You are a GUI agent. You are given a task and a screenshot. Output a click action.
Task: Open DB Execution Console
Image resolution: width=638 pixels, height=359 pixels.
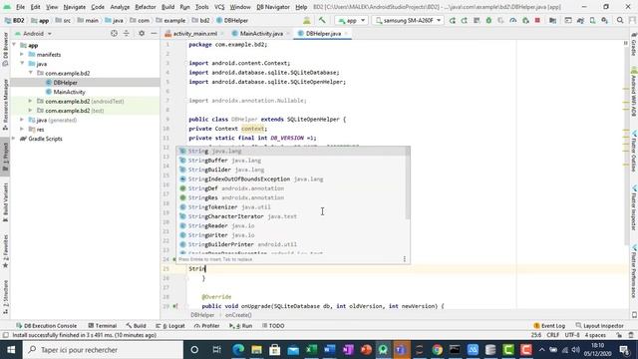[x=46, y=326]
